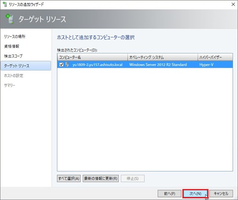The height and width of the screenshot is (200, 238).
Task: Go back with 前へ(P) button
Action: pyautogui.click(x=169, y=194)
